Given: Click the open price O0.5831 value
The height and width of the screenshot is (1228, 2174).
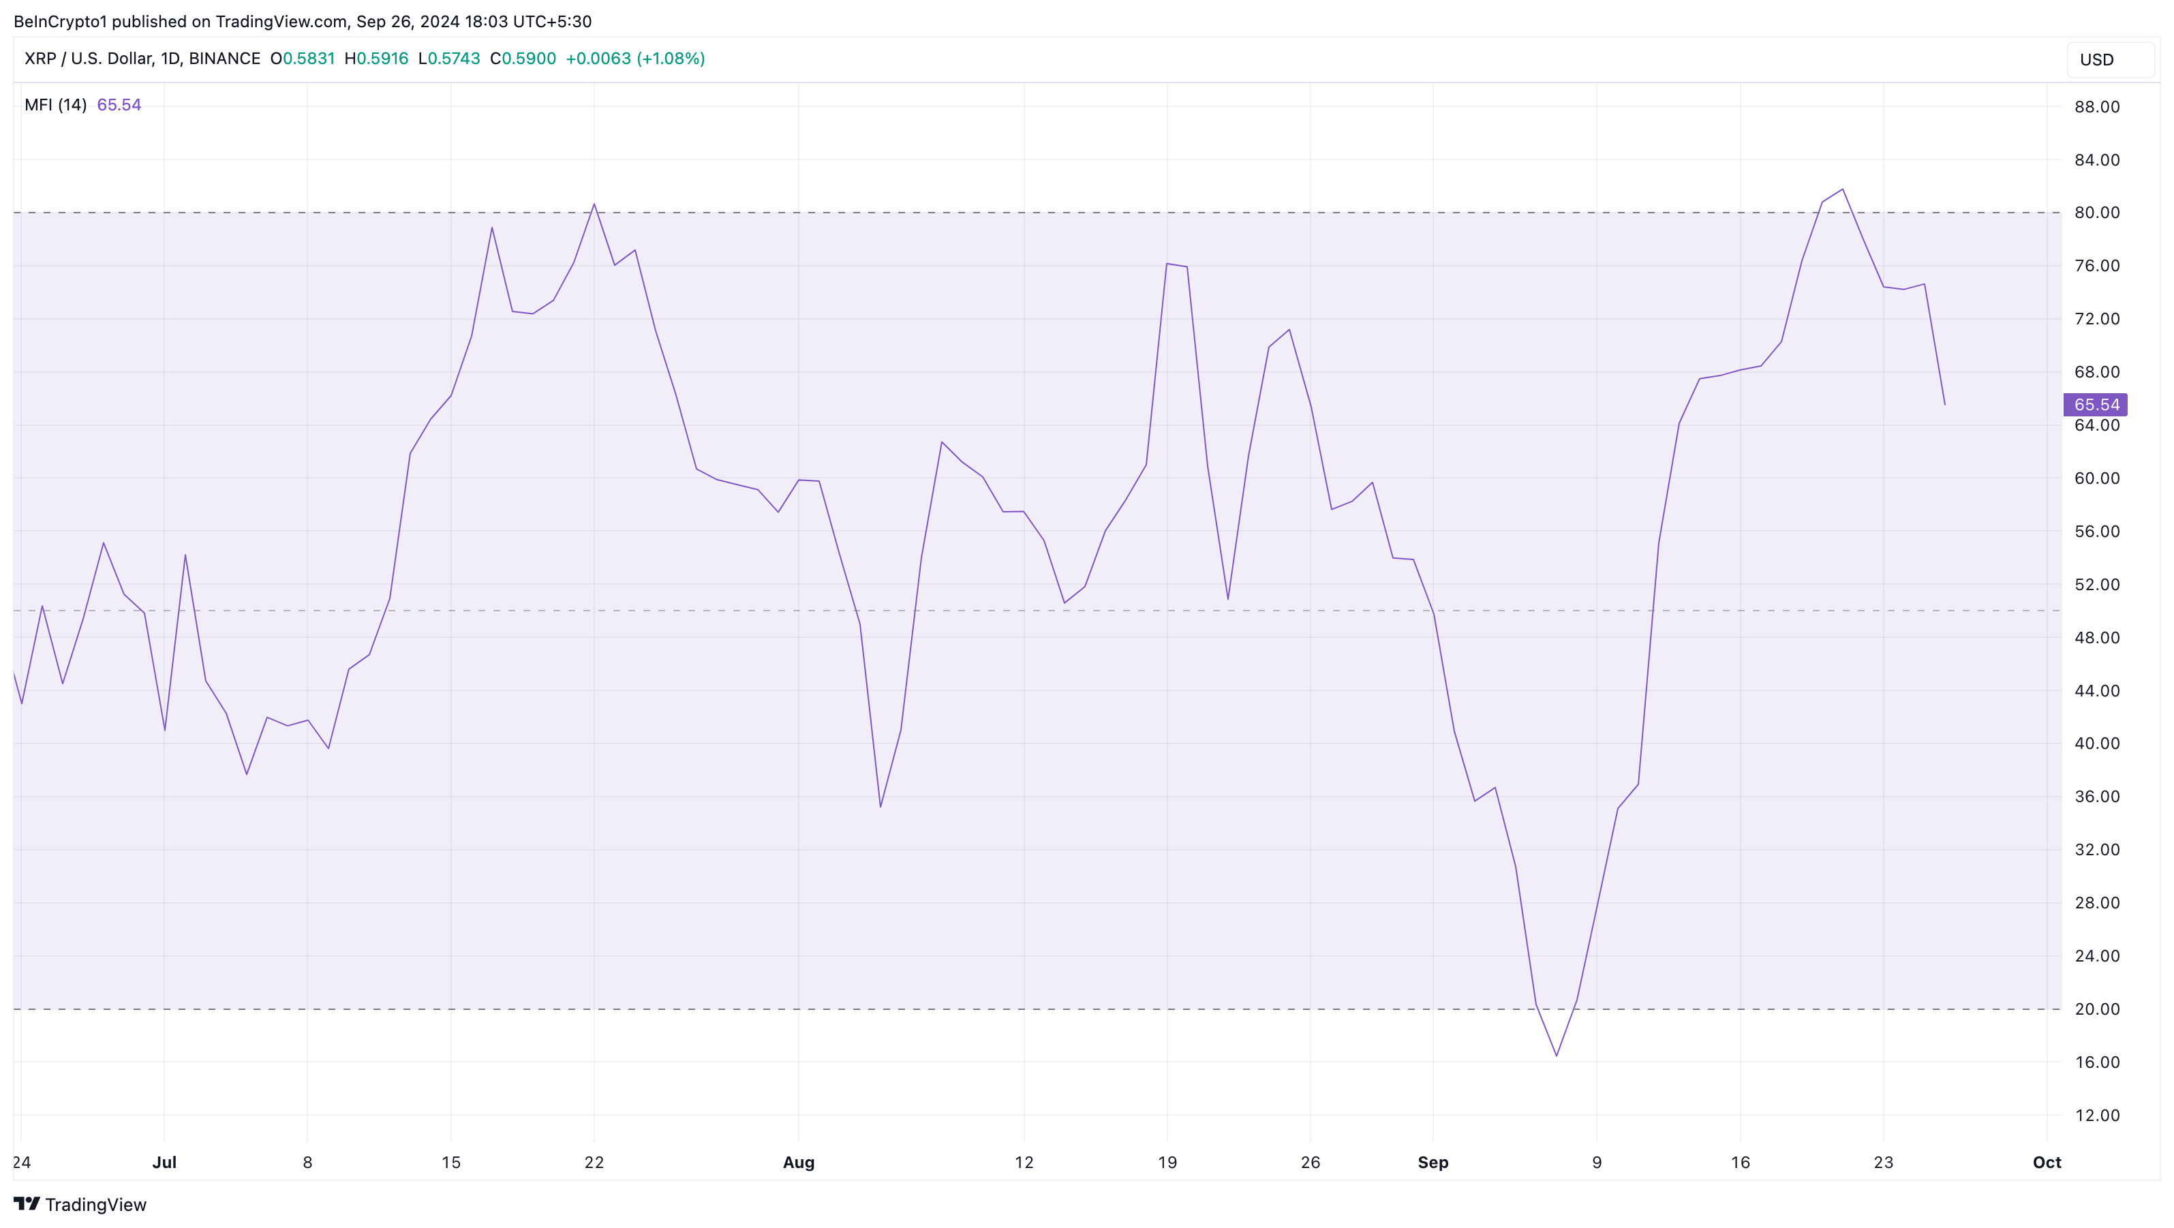Looking at the screenshot, I should [x=302, y=58].
